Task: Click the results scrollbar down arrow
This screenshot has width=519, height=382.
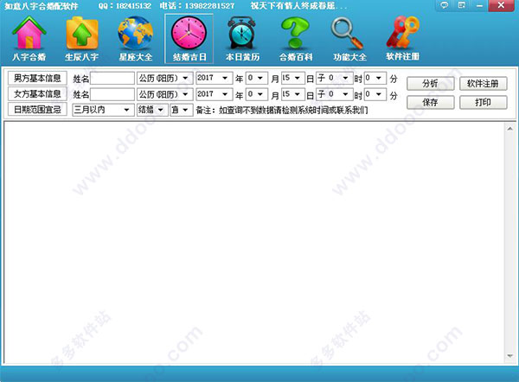Action: click(509, 356)
